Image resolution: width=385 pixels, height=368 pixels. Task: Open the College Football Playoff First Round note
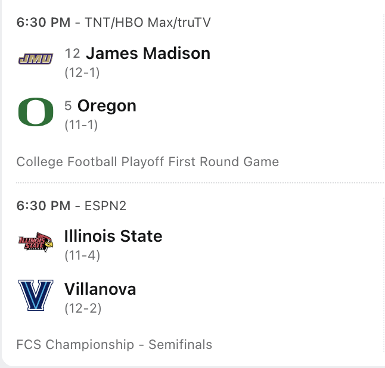click(147, 161)
